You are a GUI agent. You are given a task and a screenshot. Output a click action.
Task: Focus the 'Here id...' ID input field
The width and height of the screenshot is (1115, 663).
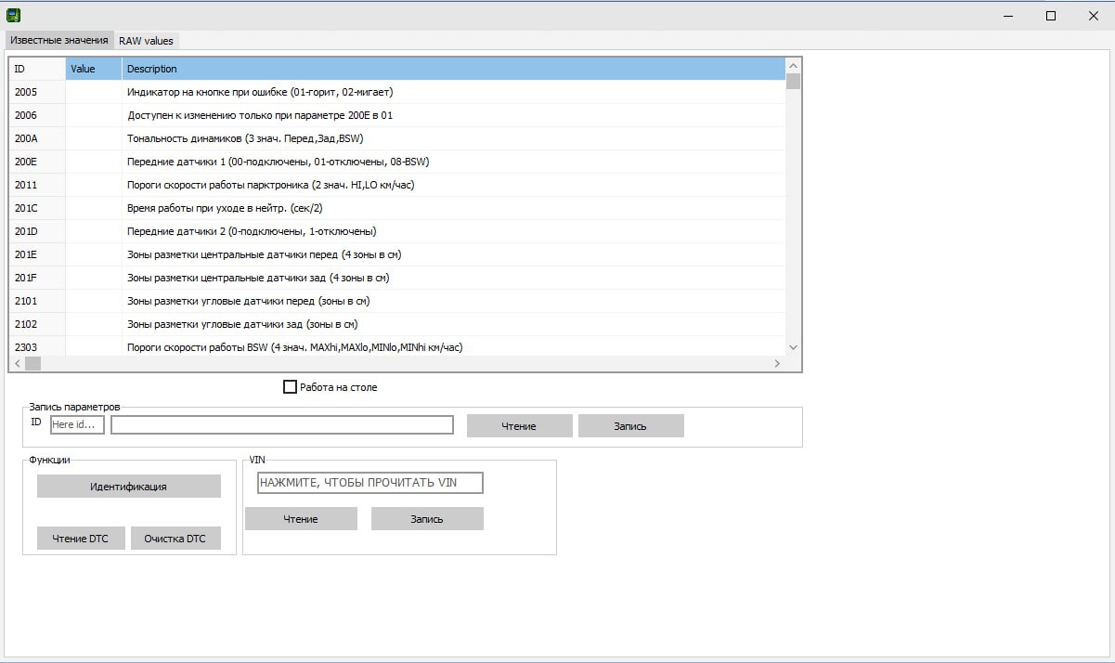point(77,424)
